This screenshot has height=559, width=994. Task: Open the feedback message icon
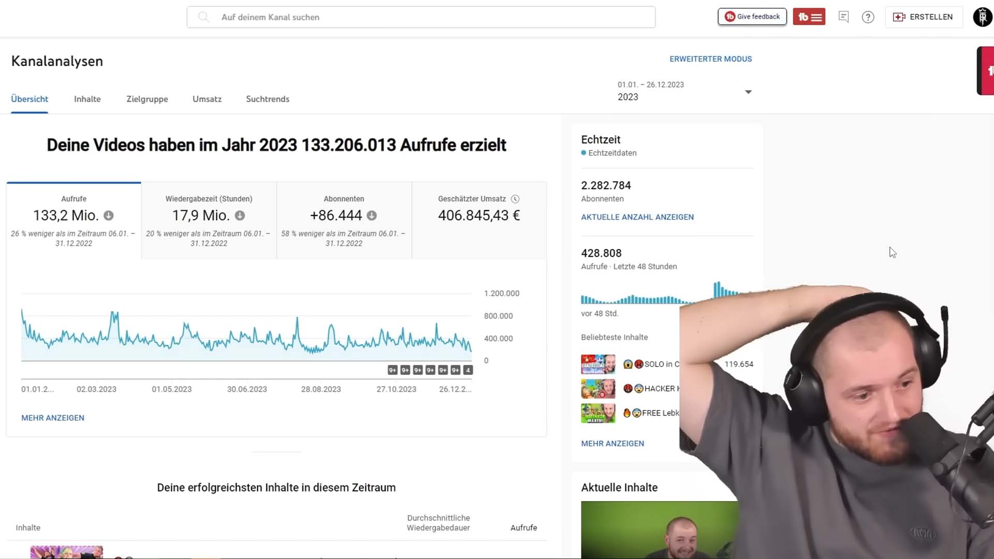pos(844,17)
